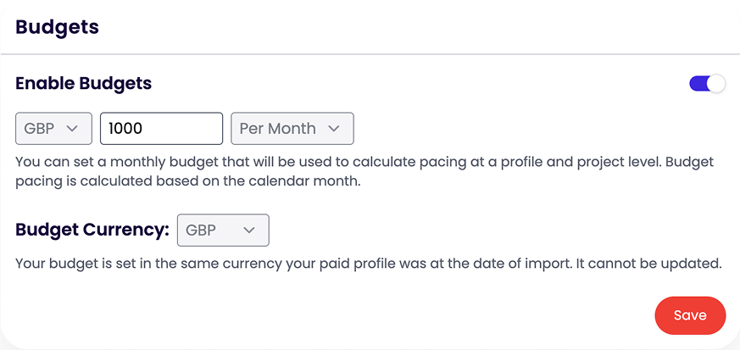Click the Enable Budgets label
This screenshot has height=350, width=740.
(x=84, y=83)
